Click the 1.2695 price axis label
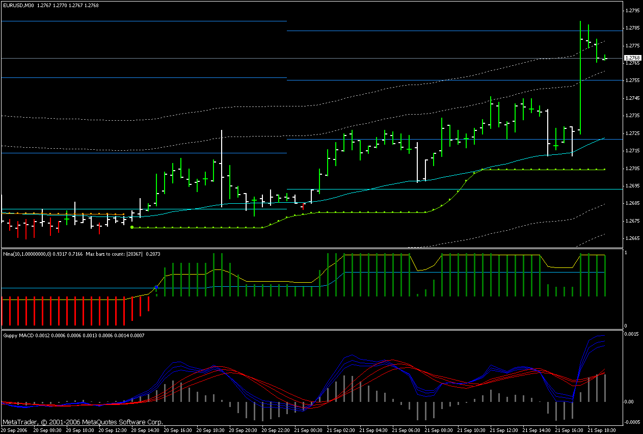The height and width of the screenshot is (434, 643). (633, 186)
